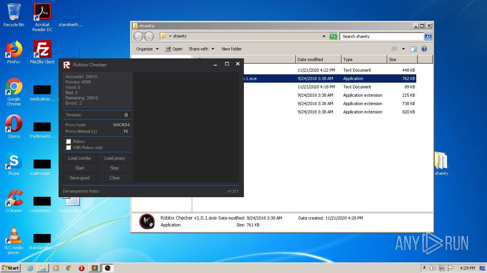The height and width of the screenshot is (273, 487).
Task: Open Windows Media Player taskbar icon
Action: tap(56, 268)
